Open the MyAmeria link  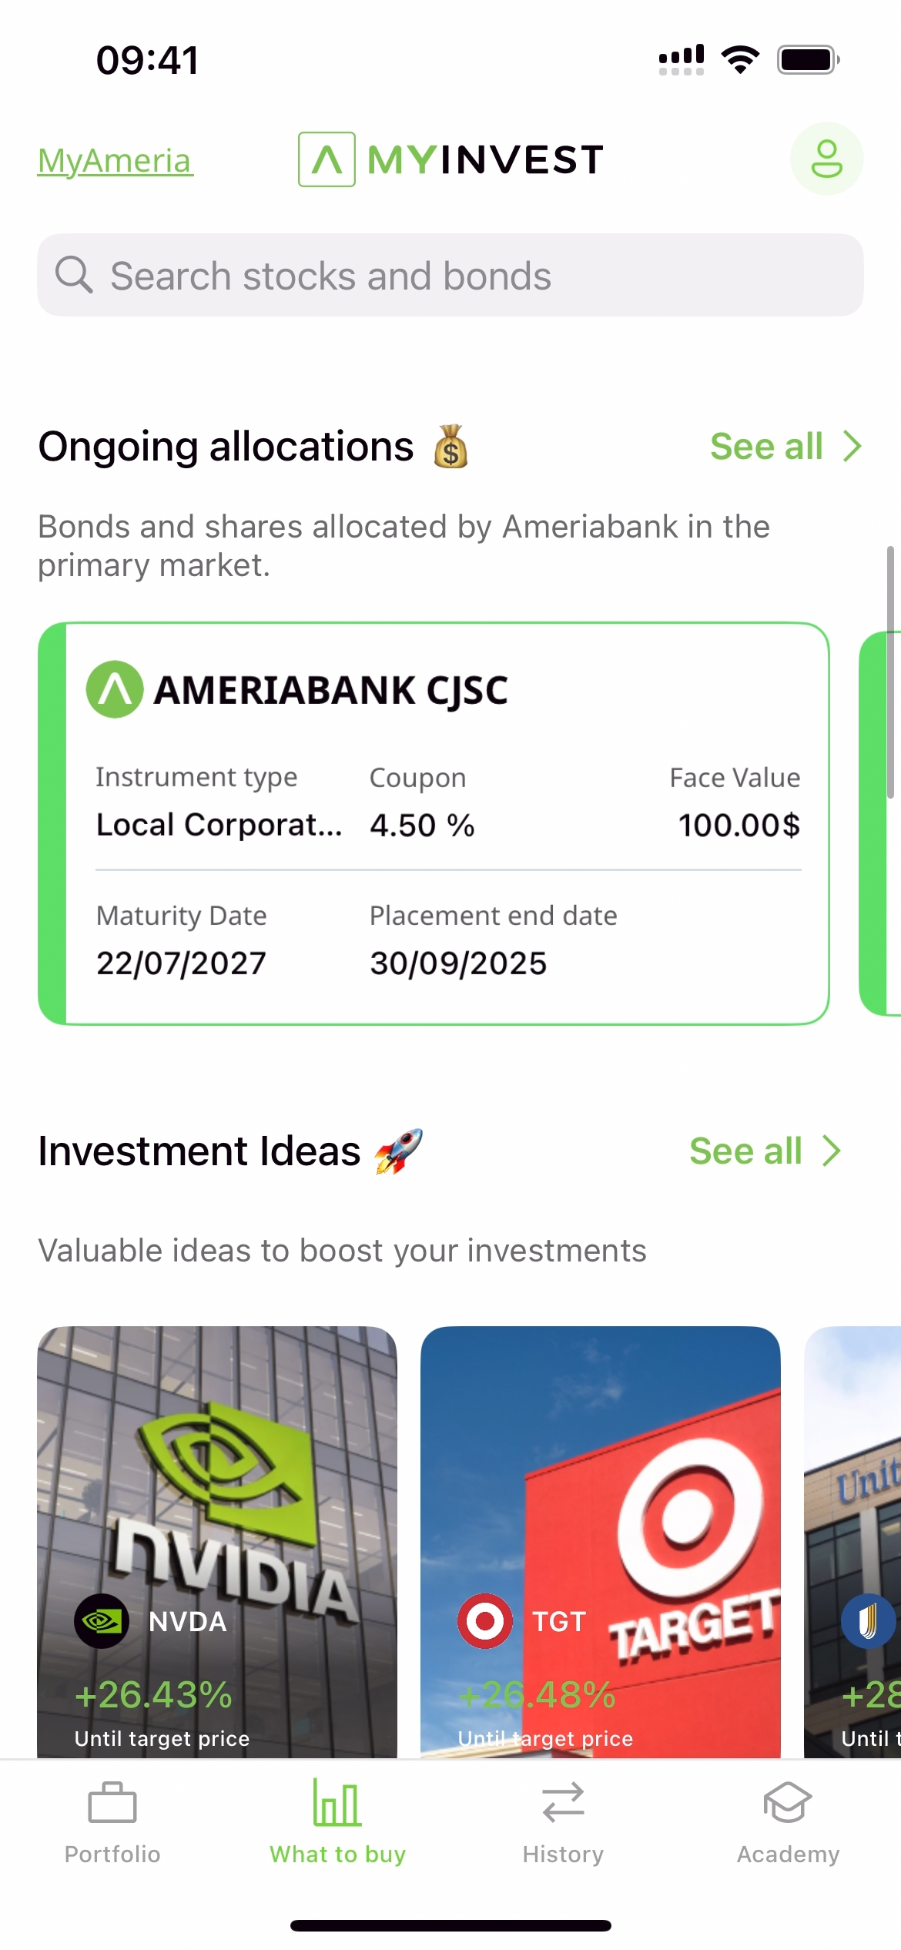[116, 160]
